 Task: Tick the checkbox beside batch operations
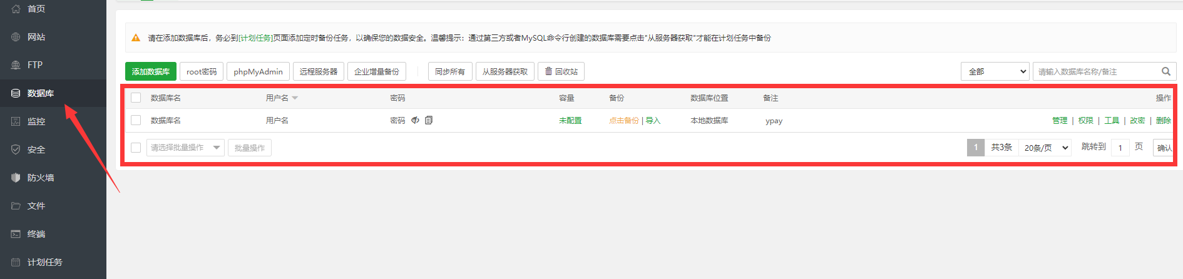(x=136, y=148)
